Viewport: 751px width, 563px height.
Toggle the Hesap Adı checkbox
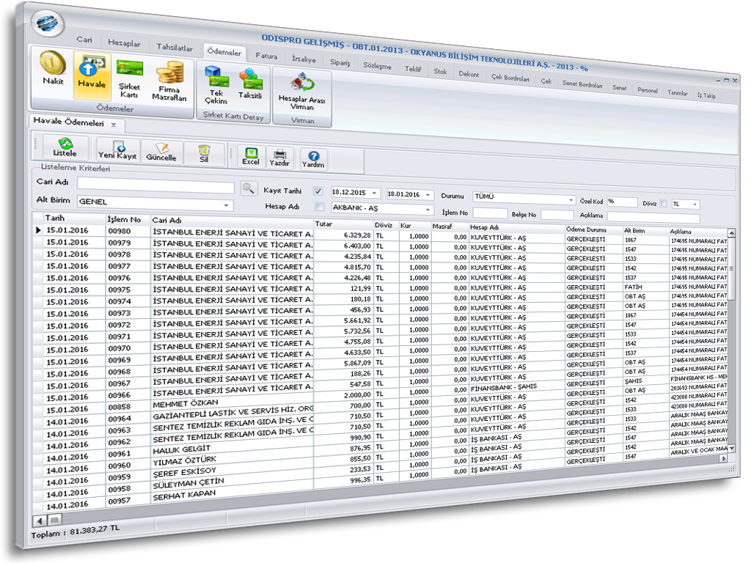319,207
